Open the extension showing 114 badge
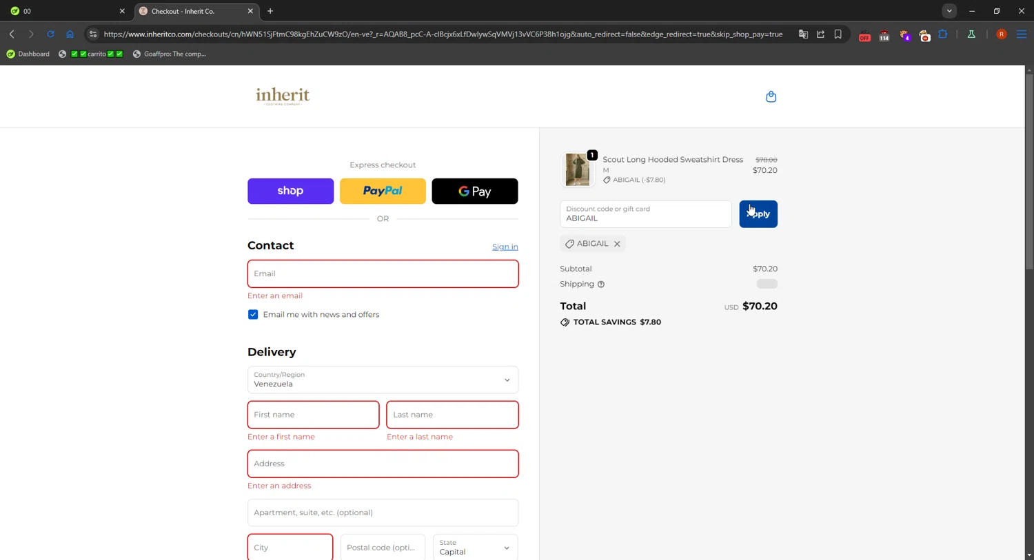Screen dimensions: 1034x560 coord(884,35)
